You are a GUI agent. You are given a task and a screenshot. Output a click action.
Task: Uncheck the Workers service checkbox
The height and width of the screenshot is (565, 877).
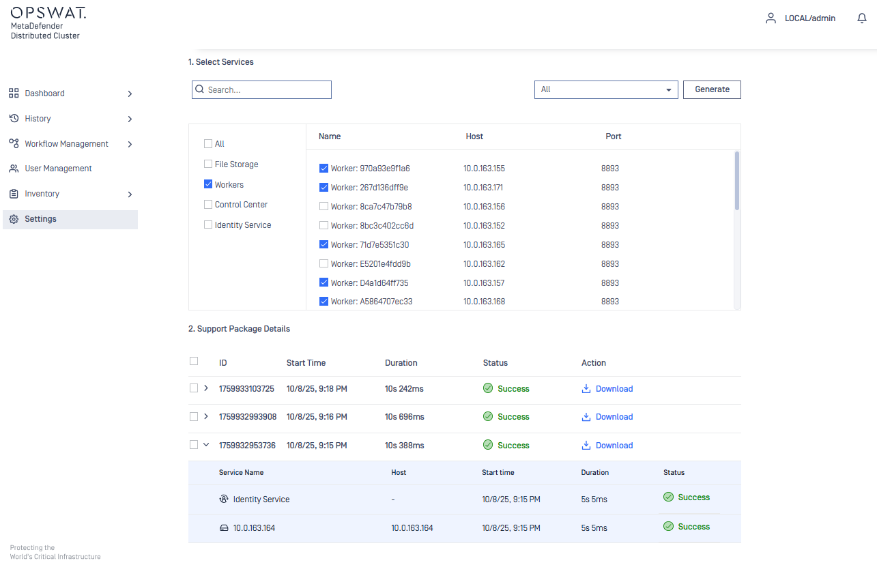click(x=208, y=184)
